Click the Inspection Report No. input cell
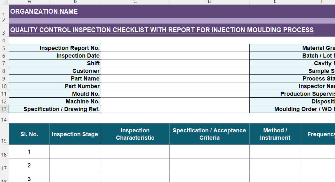This screenshot has height=182, width=335. pyautogui.click(x=175, y=48)
